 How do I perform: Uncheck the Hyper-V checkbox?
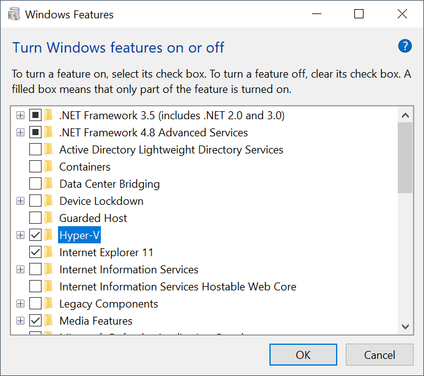tap(35, 235)
